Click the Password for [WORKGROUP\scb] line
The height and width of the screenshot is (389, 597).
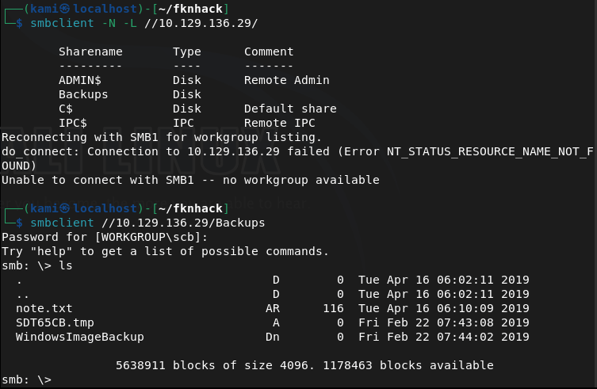(105, 237)
